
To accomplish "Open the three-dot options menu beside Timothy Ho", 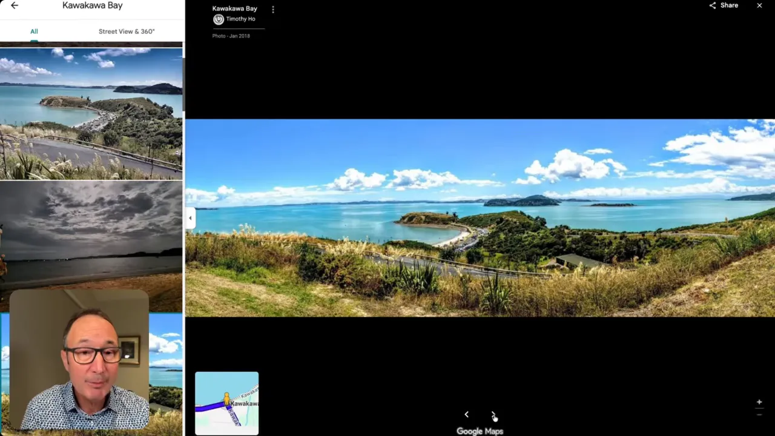I will coord(273,9).
